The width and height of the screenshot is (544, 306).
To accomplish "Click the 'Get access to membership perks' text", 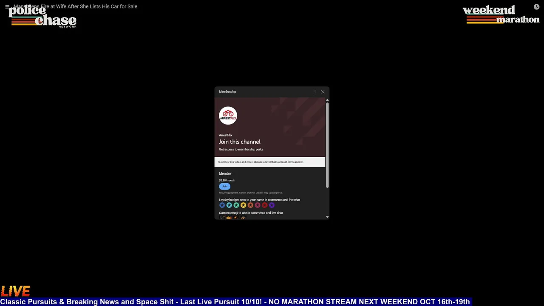I will click(x=241, y=150).
